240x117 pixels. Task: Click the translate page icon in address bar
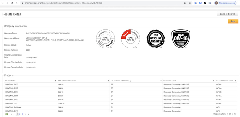(x=185, y=3)
